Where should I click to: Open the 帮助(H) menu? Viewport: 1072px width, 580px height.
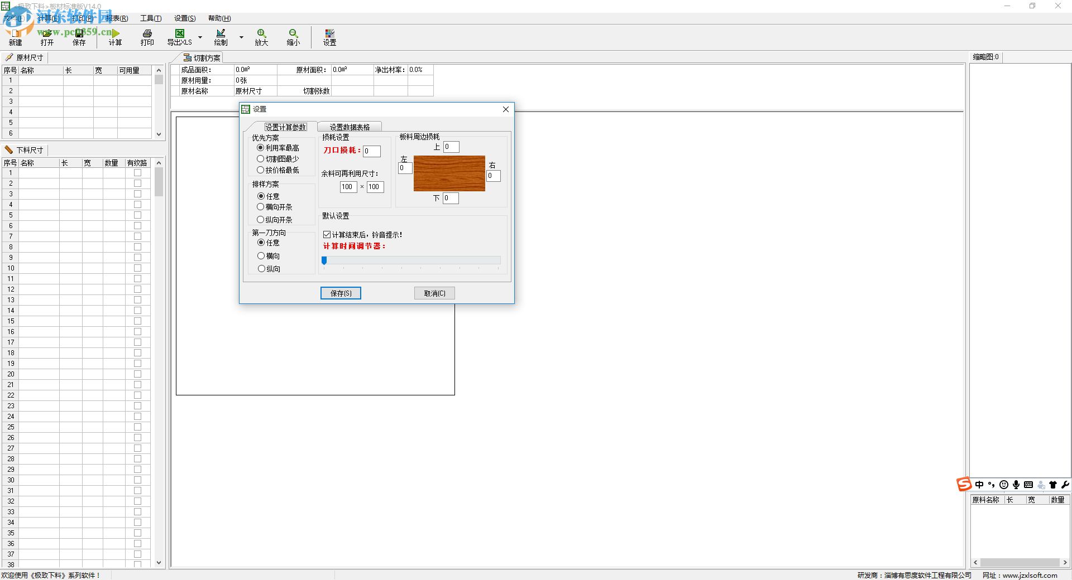point(219,18)
